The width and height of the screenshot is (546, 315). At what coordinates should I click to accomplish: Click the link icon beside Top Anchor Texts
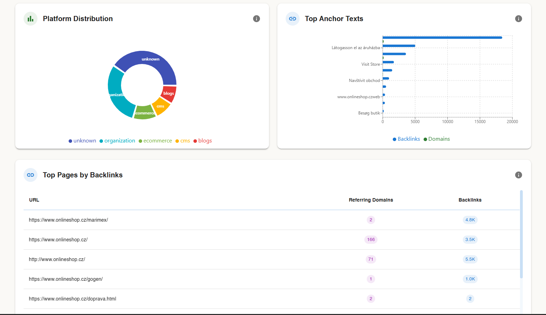[293, 19]
